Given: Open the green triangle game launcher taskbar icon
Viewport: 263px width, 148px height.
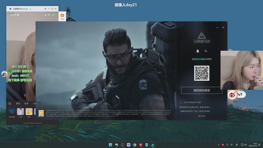Looking at the screenshot, I should coord(153,145).
